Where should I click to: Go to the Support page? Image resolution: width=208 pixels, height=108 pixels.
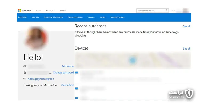tap(63, 10)
